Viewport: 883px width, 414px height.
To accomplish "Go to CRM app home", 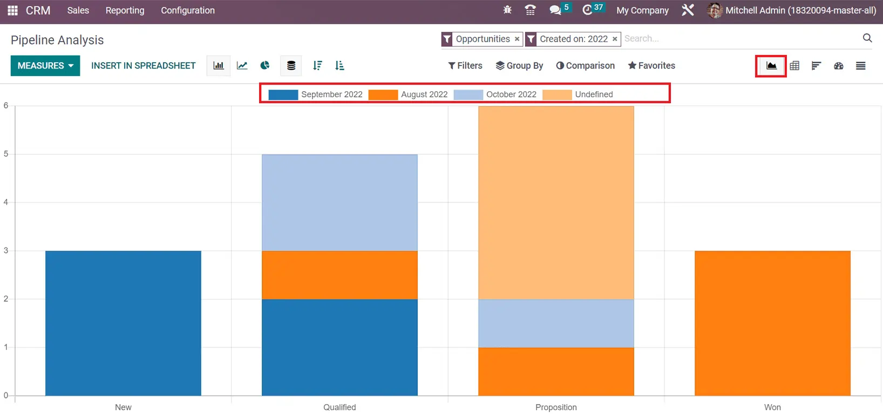I will pyautogui.click(x=38, y=10).
